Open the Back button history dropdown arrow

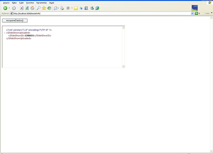[9, 8]
